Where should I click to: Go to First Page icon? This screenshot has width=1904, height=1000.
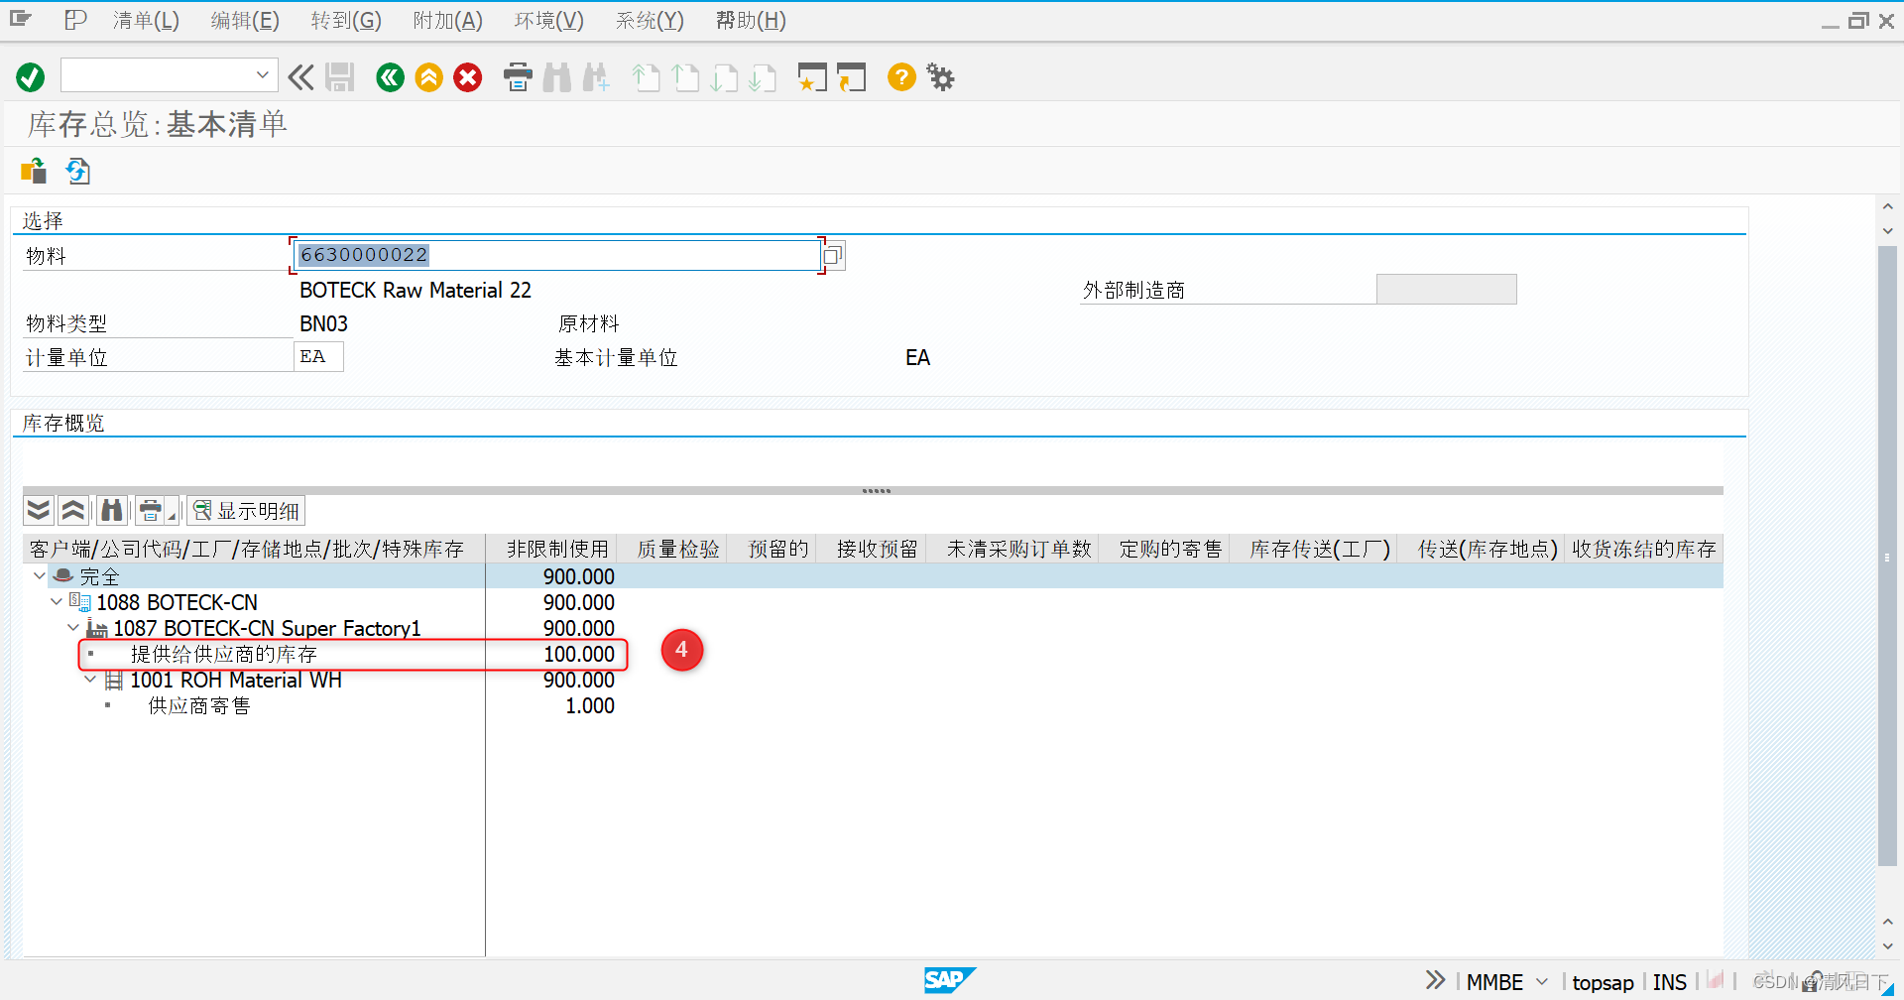point(647,77)
